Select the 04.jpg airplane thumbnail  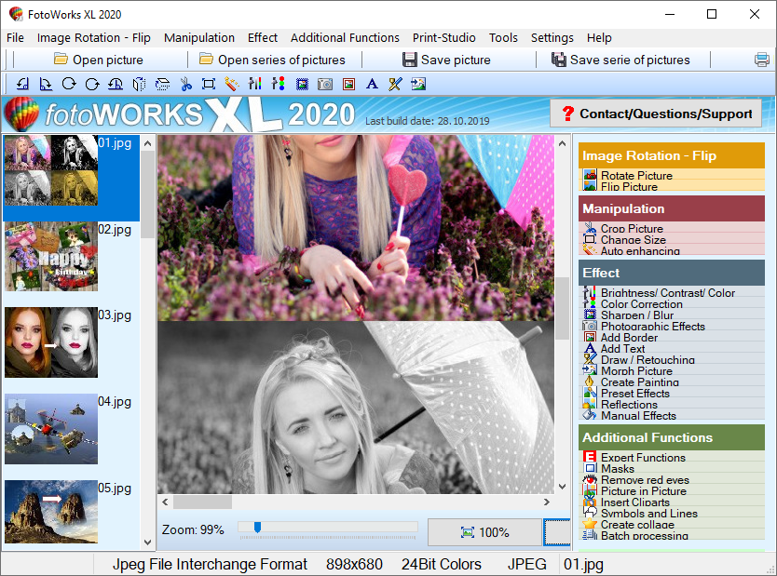[x=51, y=429]
